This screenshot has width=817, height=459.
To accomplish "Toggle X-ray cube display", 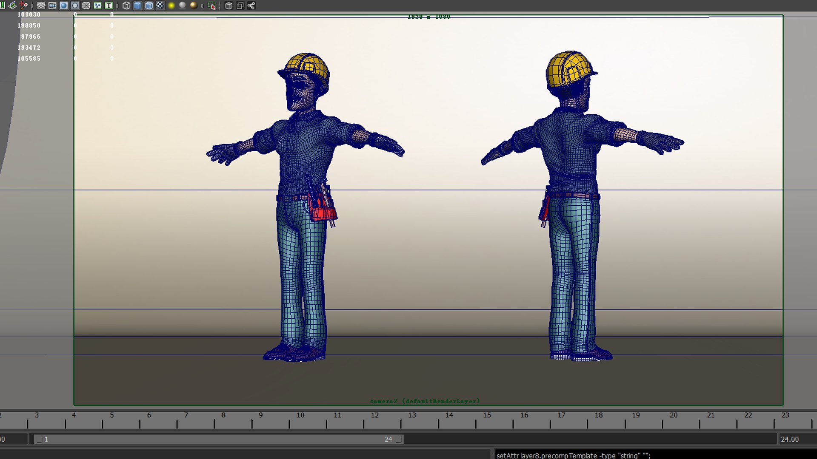I will click(x=229, y=6).
